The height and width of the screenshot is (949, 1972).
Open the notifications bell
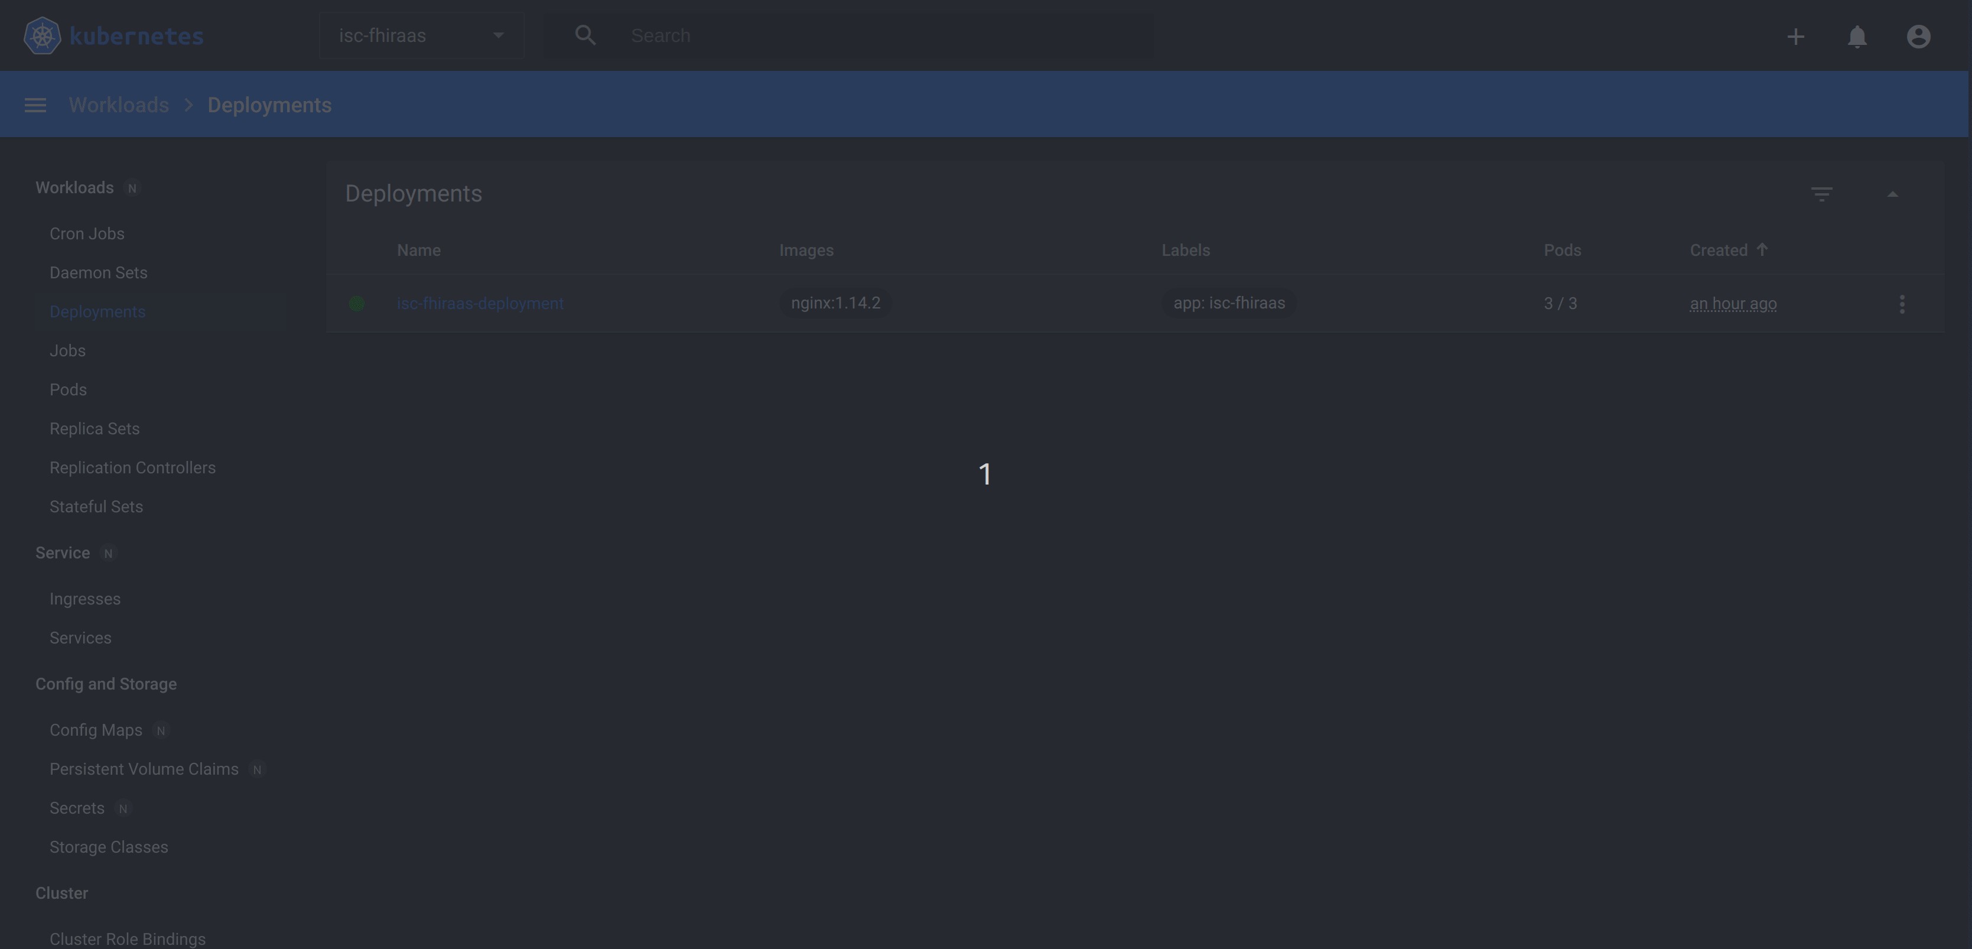1856,36
